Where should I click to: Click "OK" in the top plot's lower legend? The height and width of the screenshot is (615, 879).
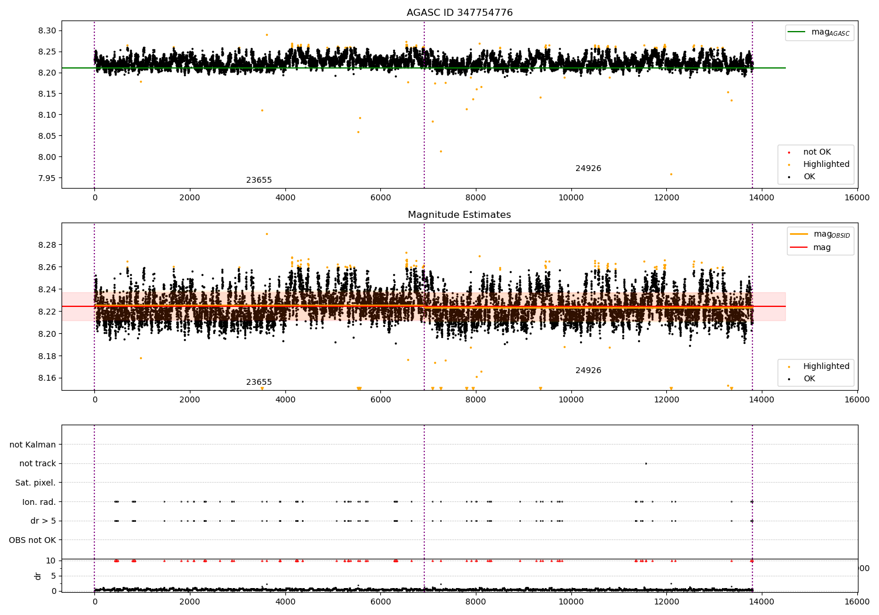[809, 177]
